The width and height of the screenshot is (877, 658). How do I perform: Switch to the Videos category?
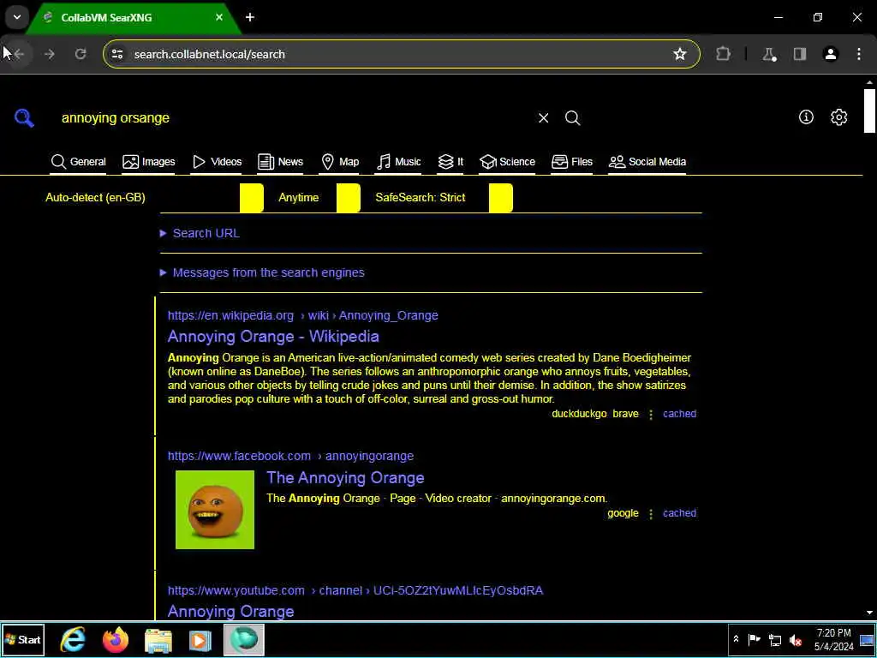pos(217,162)
